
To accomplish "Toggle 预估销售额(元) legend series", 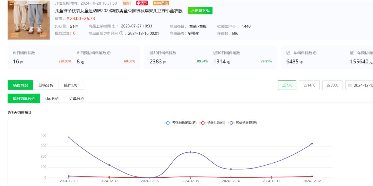I will click(x=243, y=123).
